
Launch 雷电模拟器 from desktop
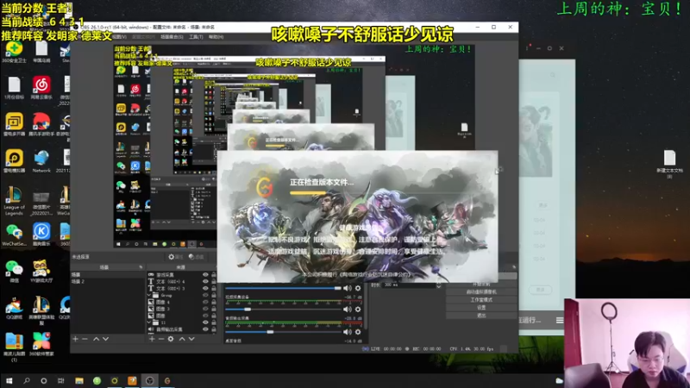(x=14, y=161)
